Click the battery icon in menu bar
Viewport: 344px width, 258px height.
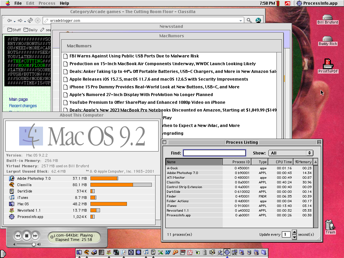(x=278, y=3)
